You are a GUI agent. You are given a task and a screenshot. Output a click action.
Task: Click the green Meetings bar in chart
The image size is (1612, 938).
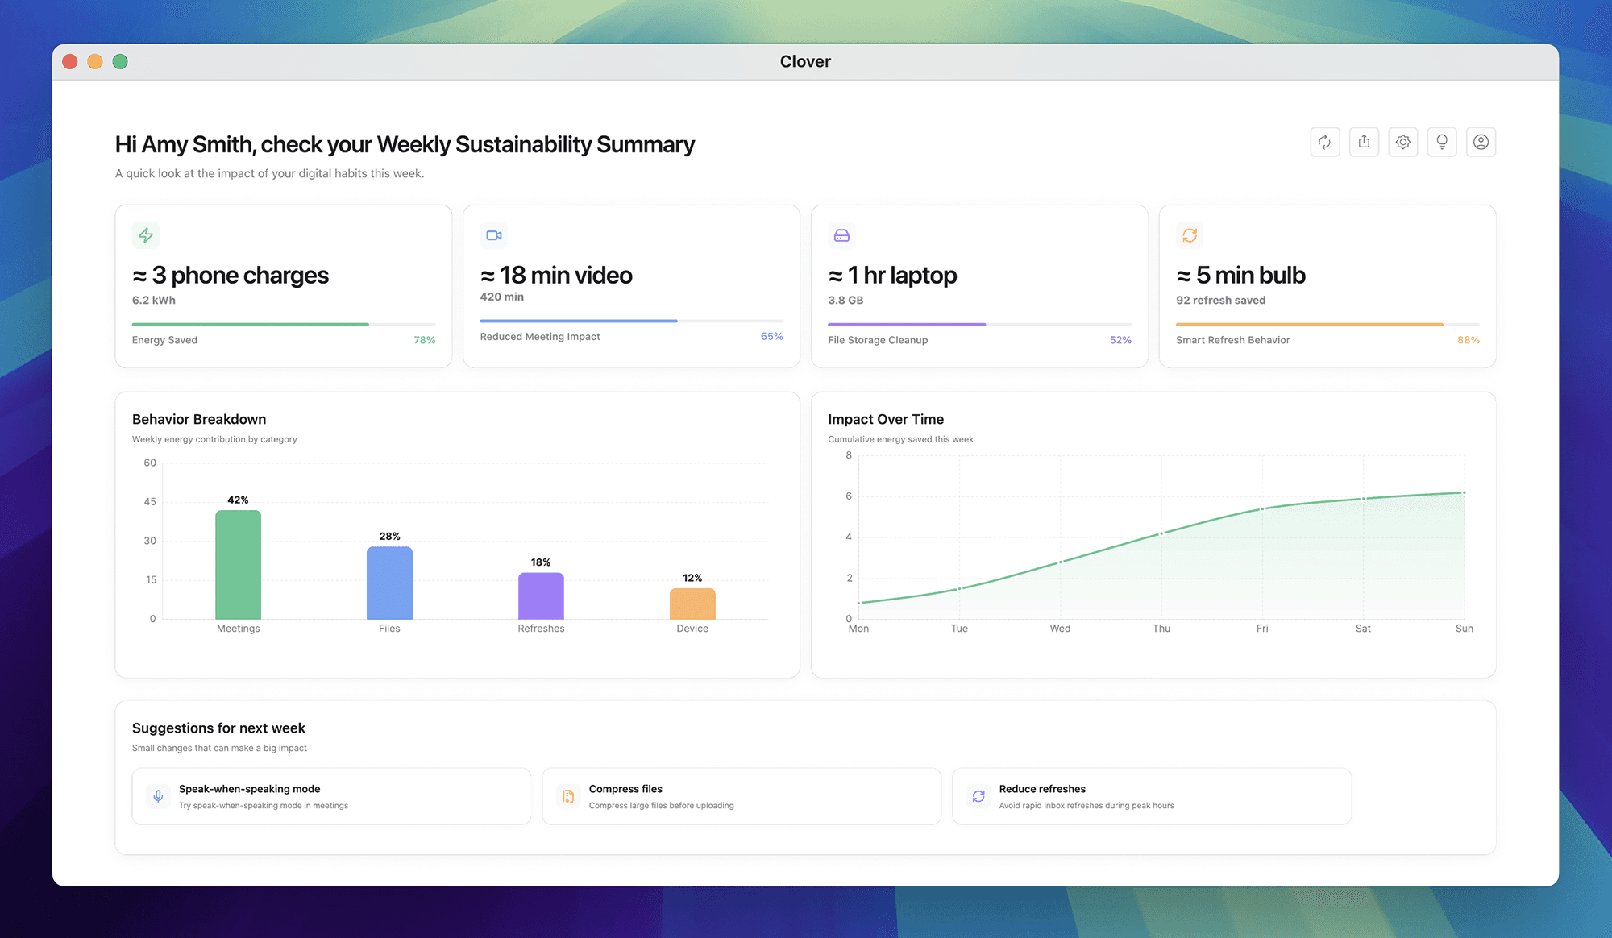(x=238, y=564)
